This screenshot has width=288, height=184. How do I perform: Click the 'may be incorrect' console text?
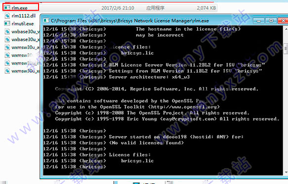pos(160,35)
